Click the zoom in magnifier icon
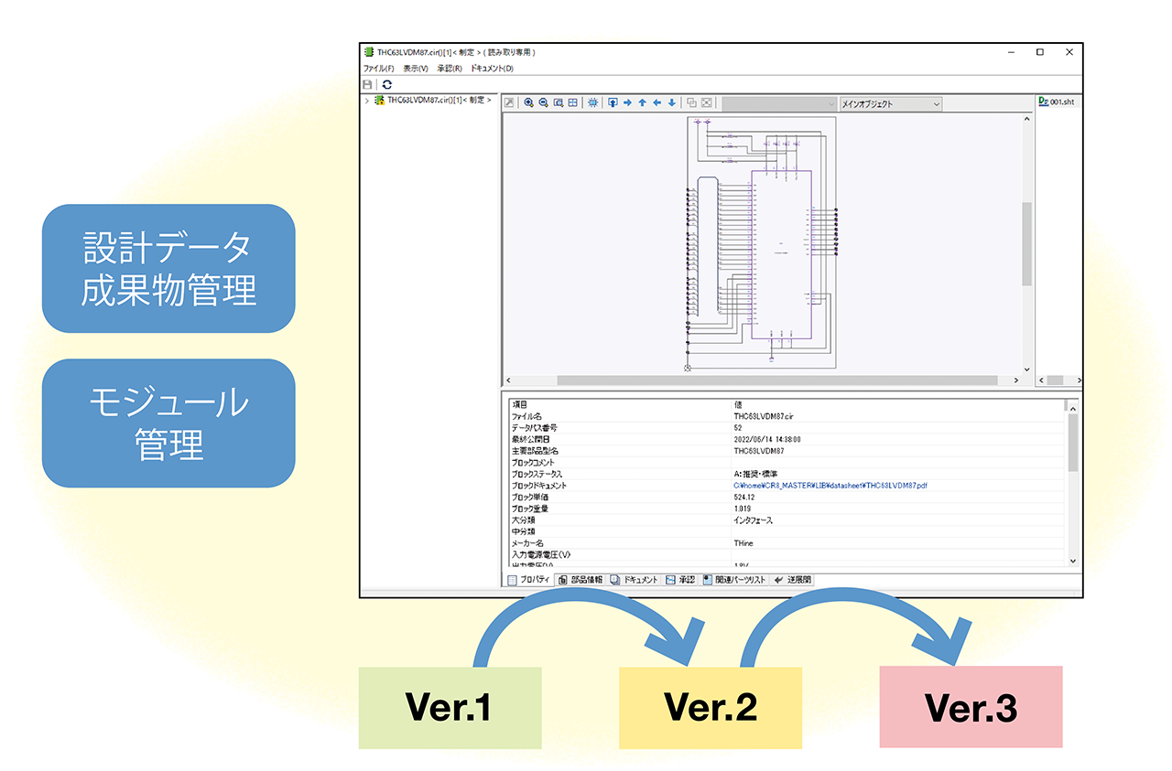The image size is (1172, 771). point(528,103)
